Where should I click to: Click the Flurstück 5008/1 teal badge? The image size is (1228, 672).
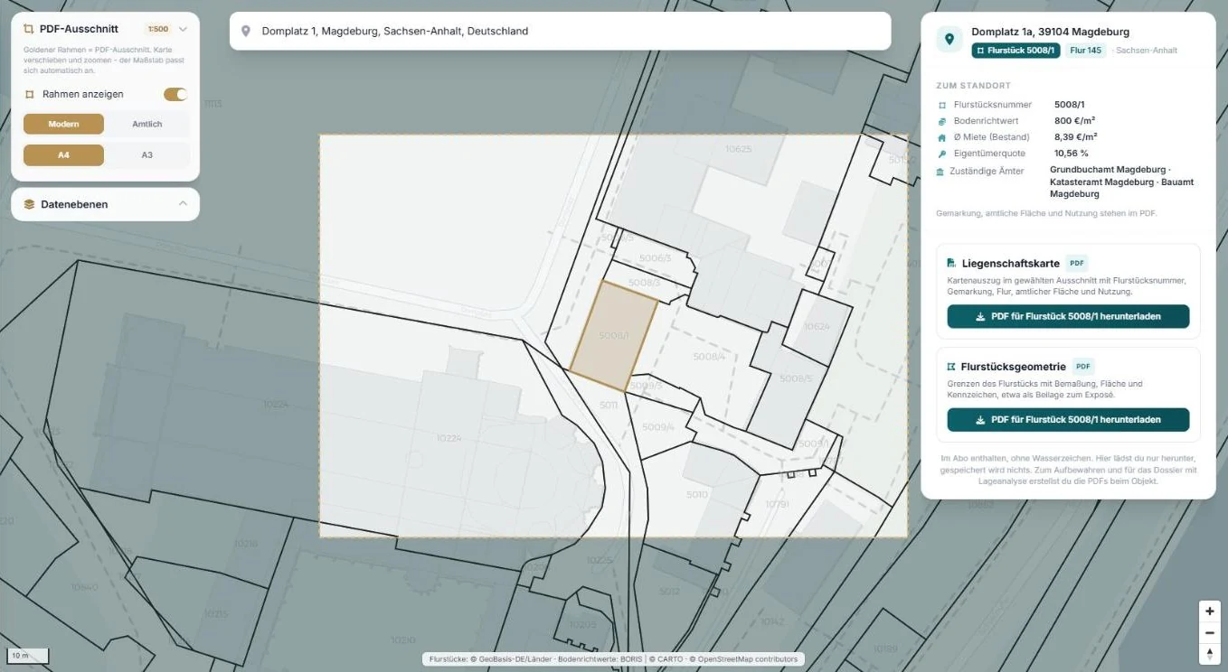[1015, 51]
